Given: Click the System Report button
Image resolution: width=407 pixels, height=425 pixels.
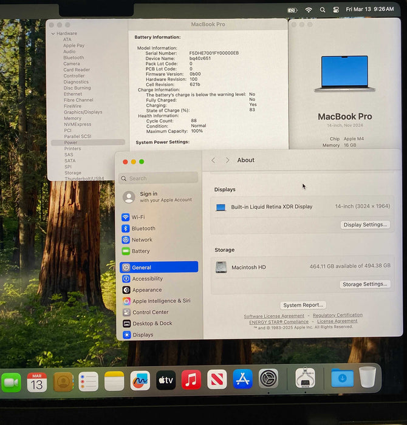Looking at the screenshot, I should tap(303, 305).
